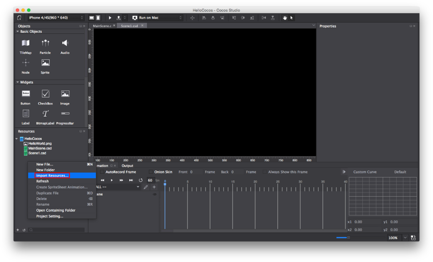This screenshot has height=262, width=433.
Task: Select the Default curve option
Action: (x=400, y=172)
